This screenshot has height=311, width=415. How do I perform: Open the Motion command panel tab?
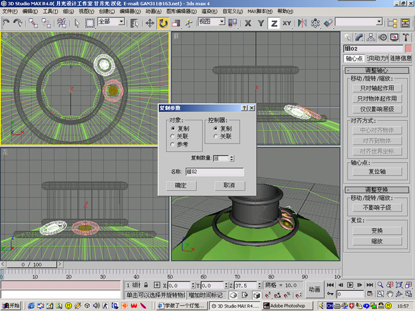point(383,37)
